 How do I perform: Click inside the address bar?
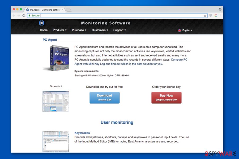pos(106,15)
